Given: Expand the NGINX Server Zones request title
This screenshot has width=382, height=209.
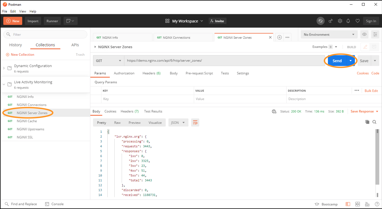Looking at the screenshot, I should point(95,47).
